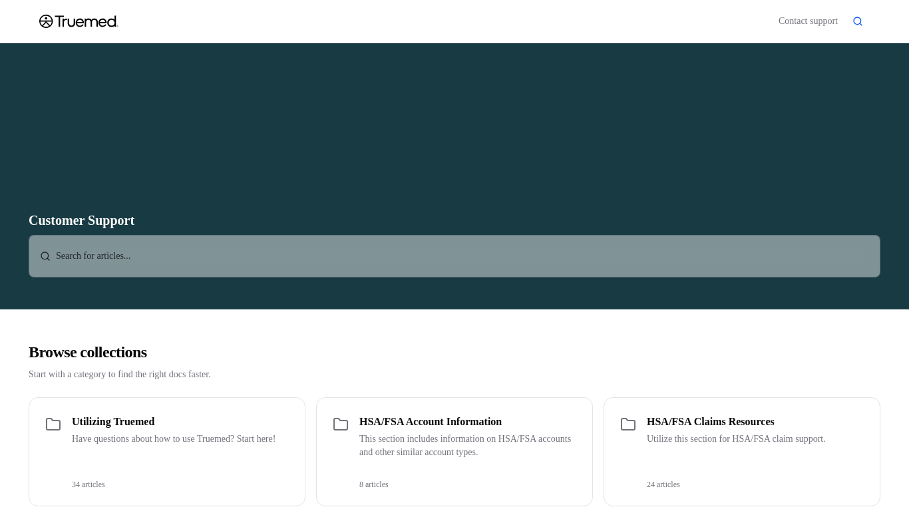The width and height of the screenshot is (909, 511).
Task: Click the magnifier icon inside search bar
Action: click(45, 256)
